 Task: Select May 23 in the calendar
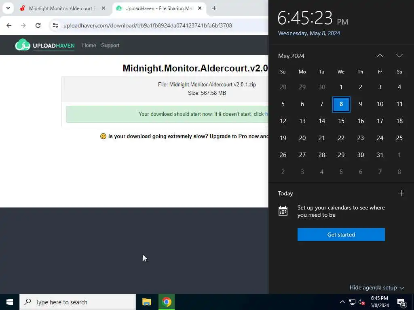360,138
